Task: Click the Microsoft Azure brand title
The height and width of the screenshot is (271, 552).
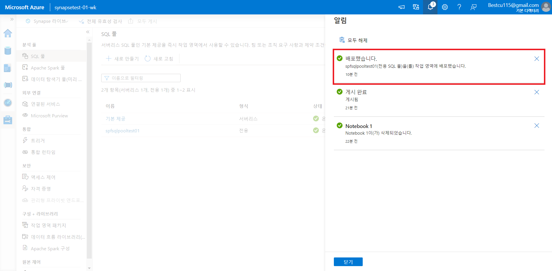Action: (x=25, y=7)
